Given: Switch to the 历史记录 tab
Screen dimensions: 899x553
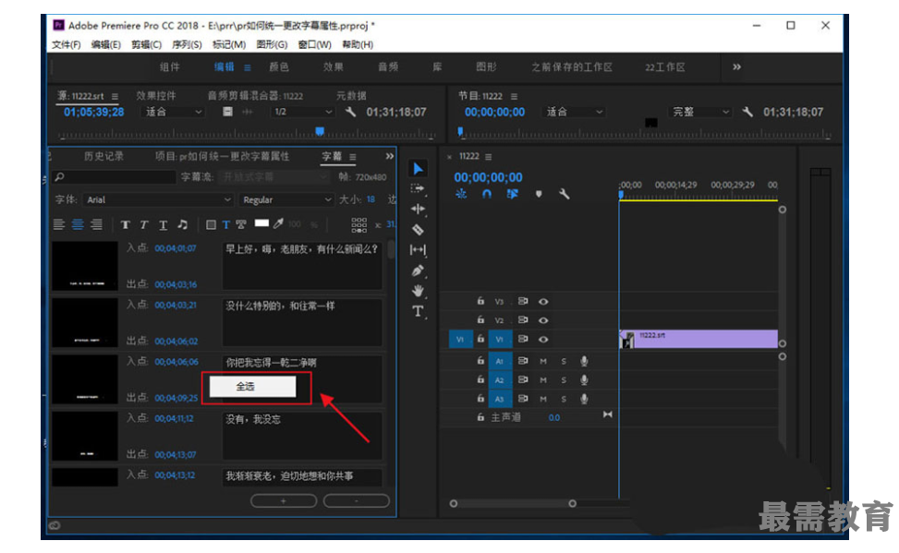Looking at the screenshot, I should [103, 156].
